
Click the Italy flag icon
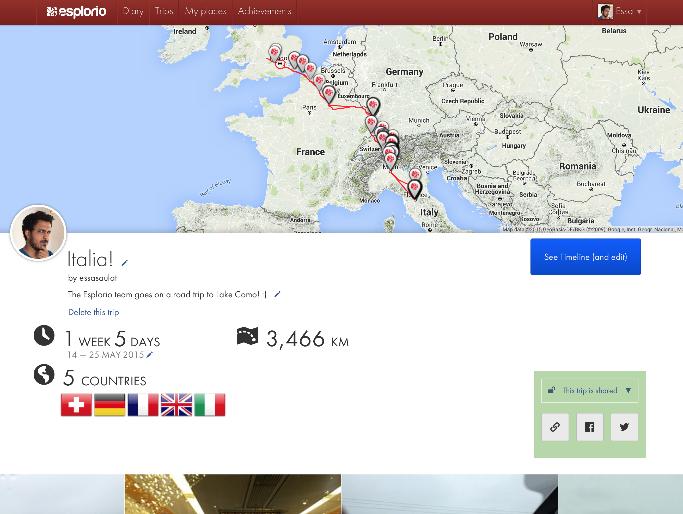coord(210,405)
